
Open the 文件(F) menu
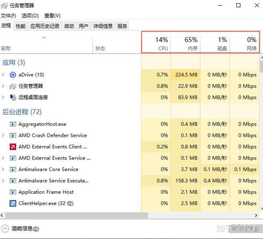pos(9,16)
